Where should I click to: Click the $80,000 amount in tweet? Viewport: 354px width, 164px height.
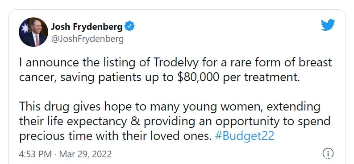pyautogui.click(x=199, y=77)
